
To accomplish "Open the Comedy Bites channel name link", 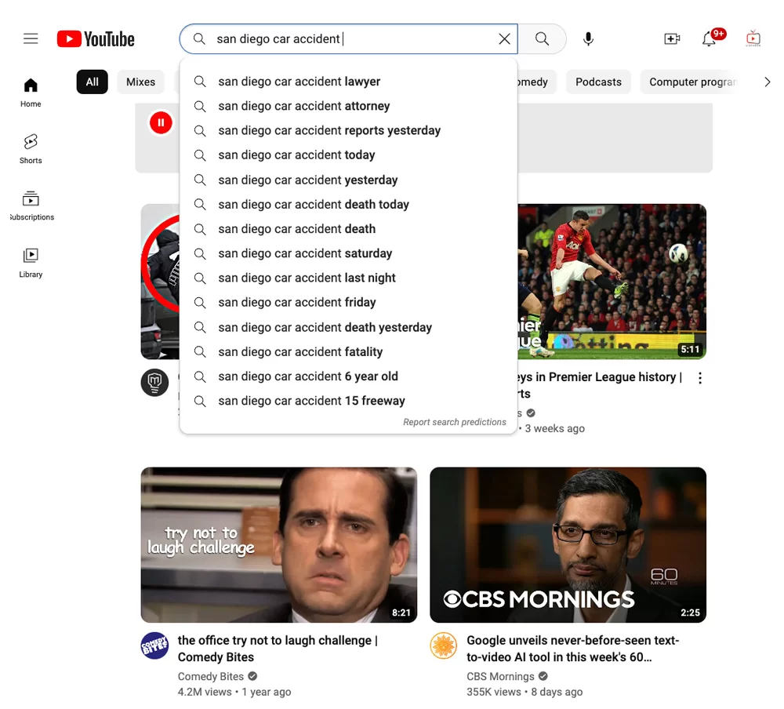I will (x=210, y=677).
